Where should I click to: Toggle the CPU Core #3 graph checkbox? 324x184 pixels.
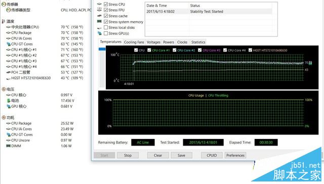[x=199, y=50]
